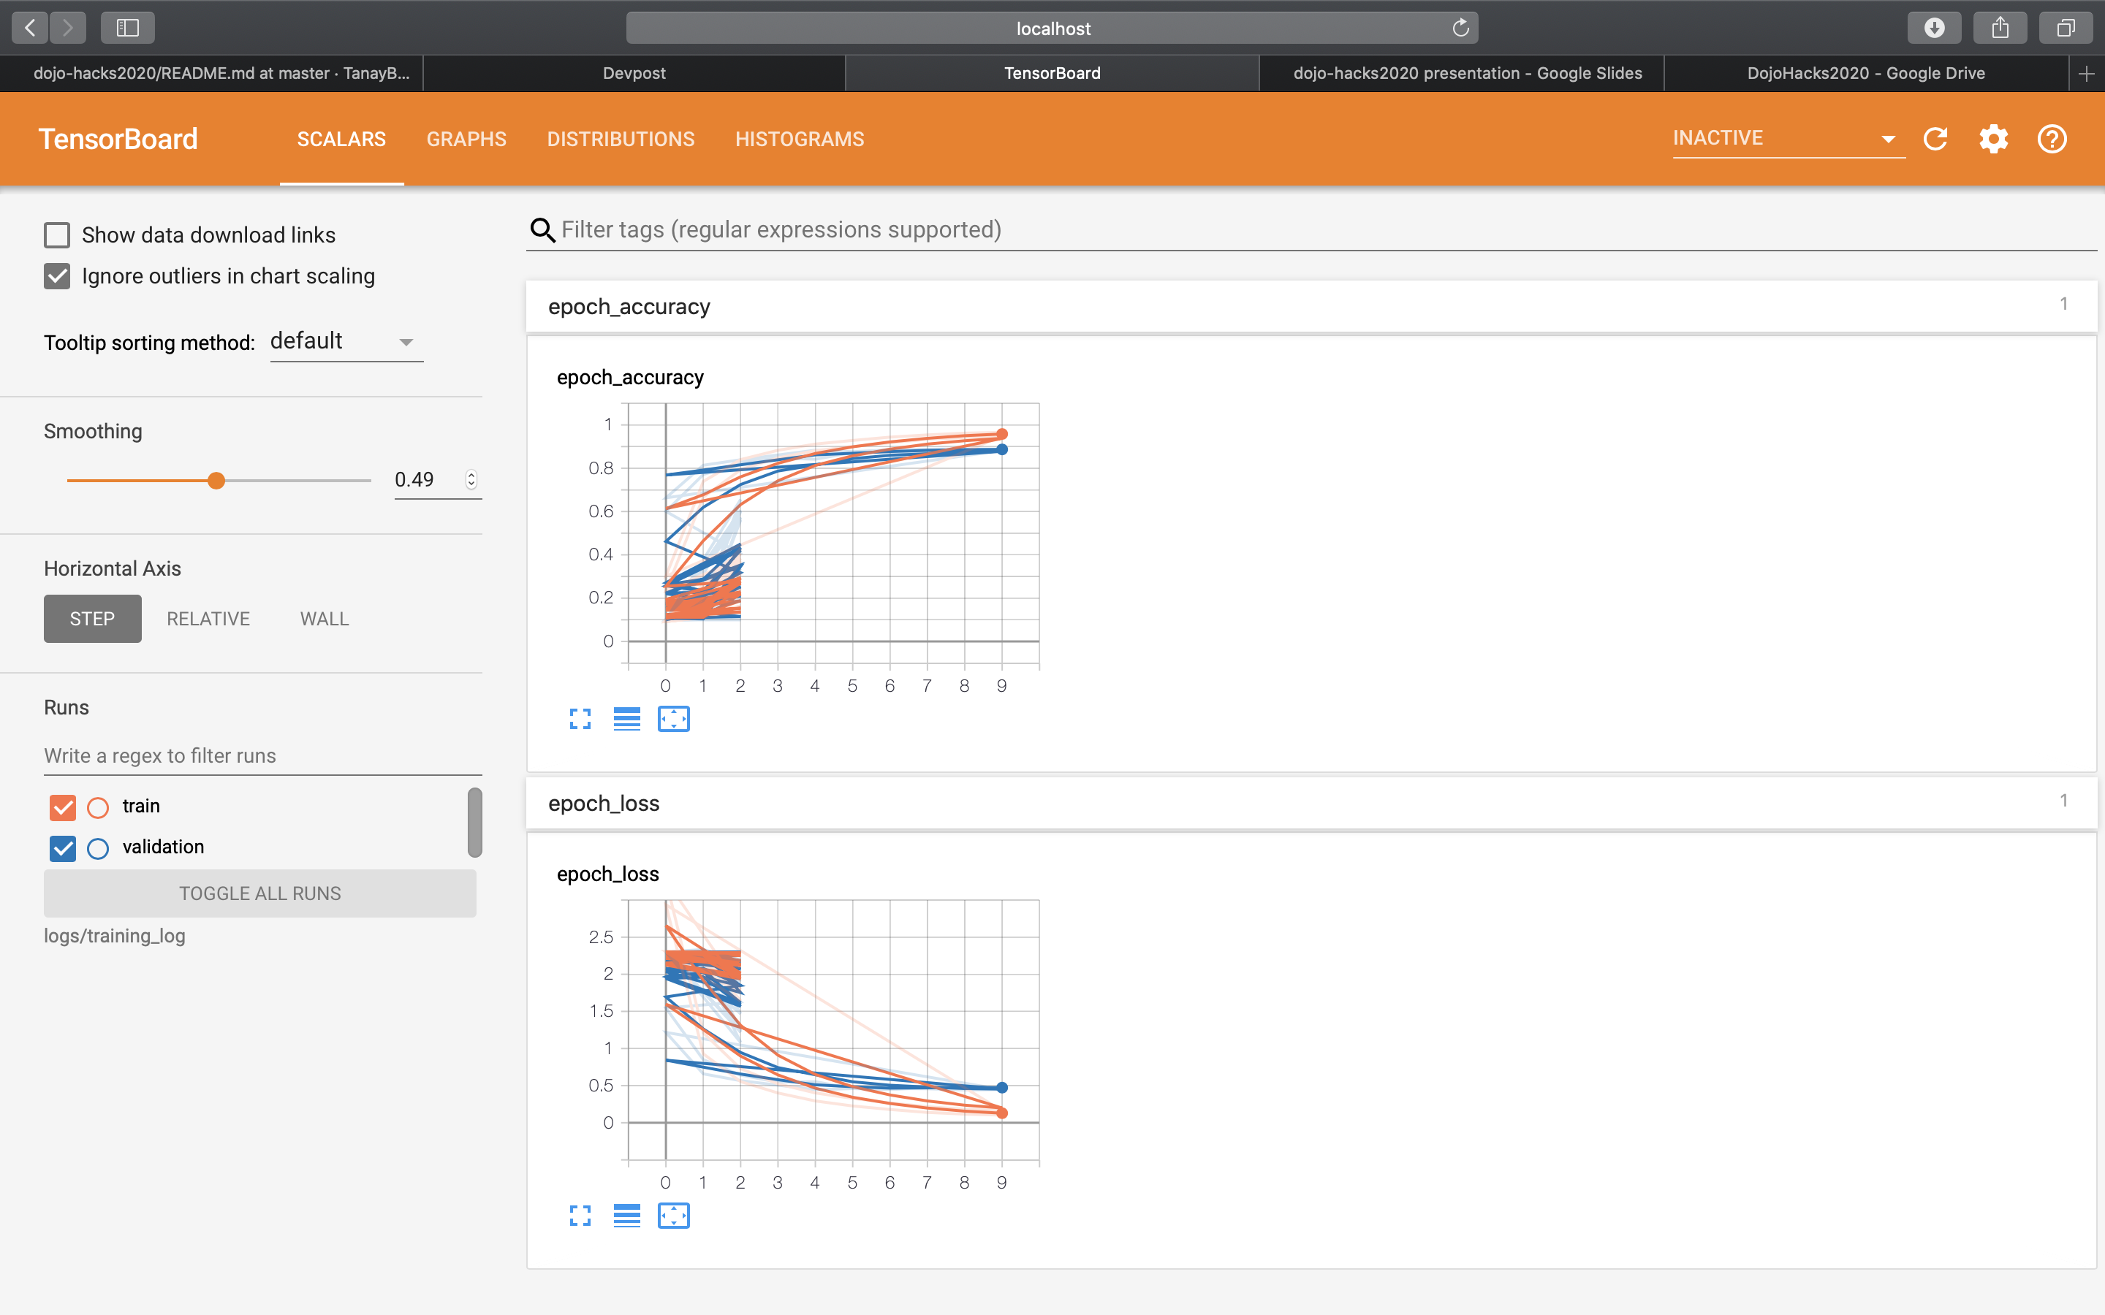Image resolution: width=2105 pixels, height=1315 pixels.
Task: Uncheck Ignore outliers in chart scaling
Action: [58, 277]
